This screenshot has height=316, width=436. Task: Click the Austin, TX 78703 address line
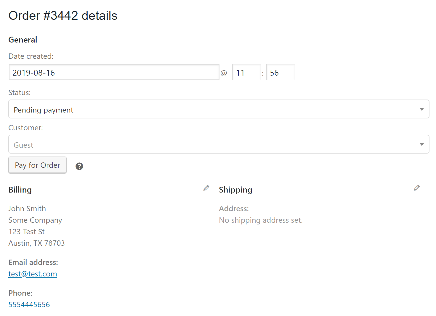(36, 243)
